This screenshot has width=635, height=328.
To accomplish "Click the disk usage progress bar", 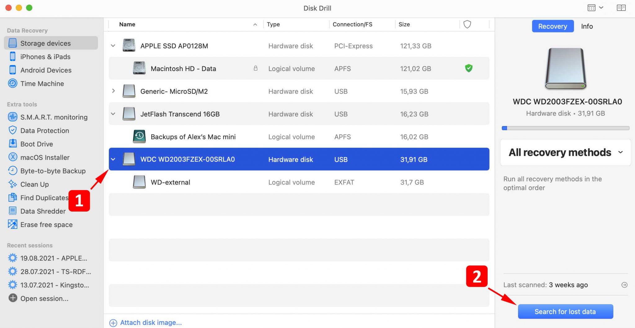I will pos(565,128).
